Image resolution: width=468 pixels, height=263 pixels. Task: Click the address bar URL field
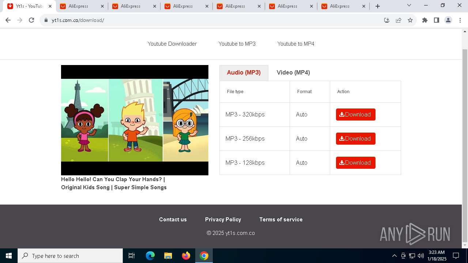216,20
